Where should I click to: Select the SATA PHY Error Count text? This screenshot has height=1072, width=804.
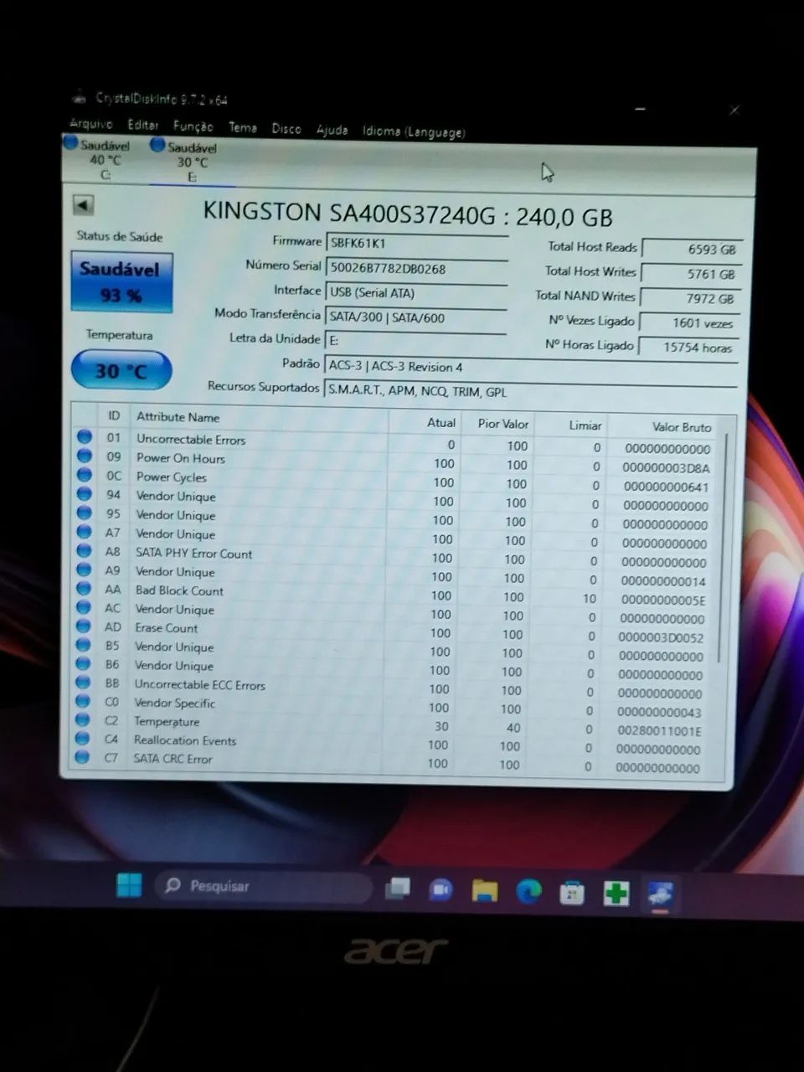193,554
